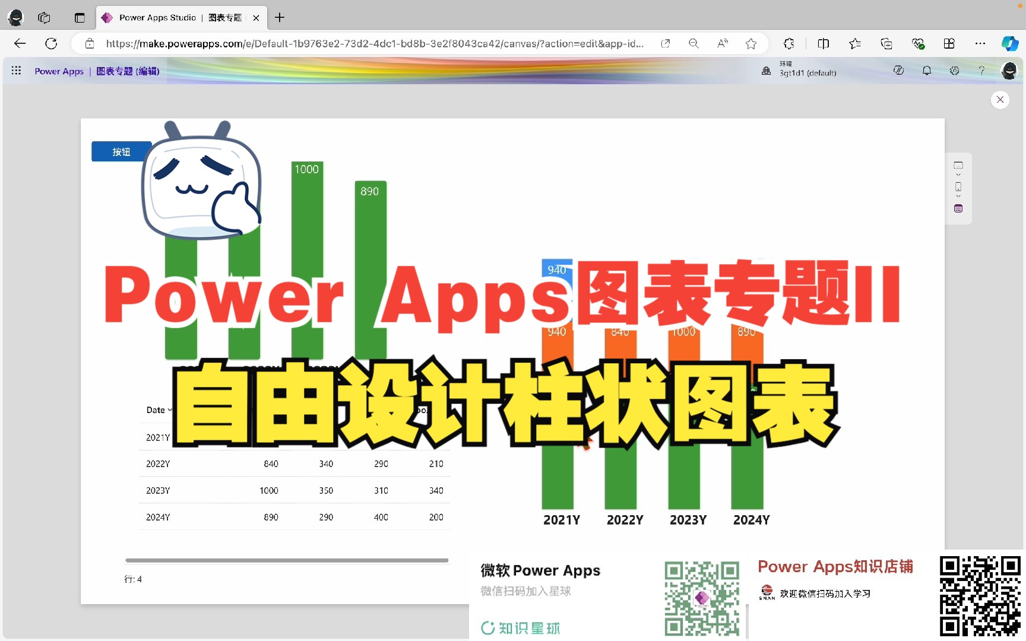Expand the phone device options chevron

(958, 196)
